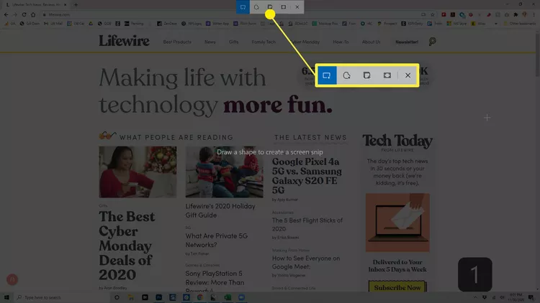Reload the Lifewire page
This screenshot has width=540, height=303.
pos(24,14)
